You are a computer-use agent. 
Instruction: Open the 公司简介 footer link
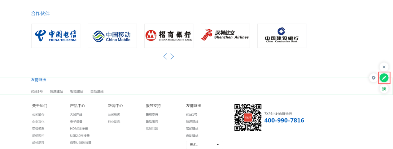click(38, 114)
